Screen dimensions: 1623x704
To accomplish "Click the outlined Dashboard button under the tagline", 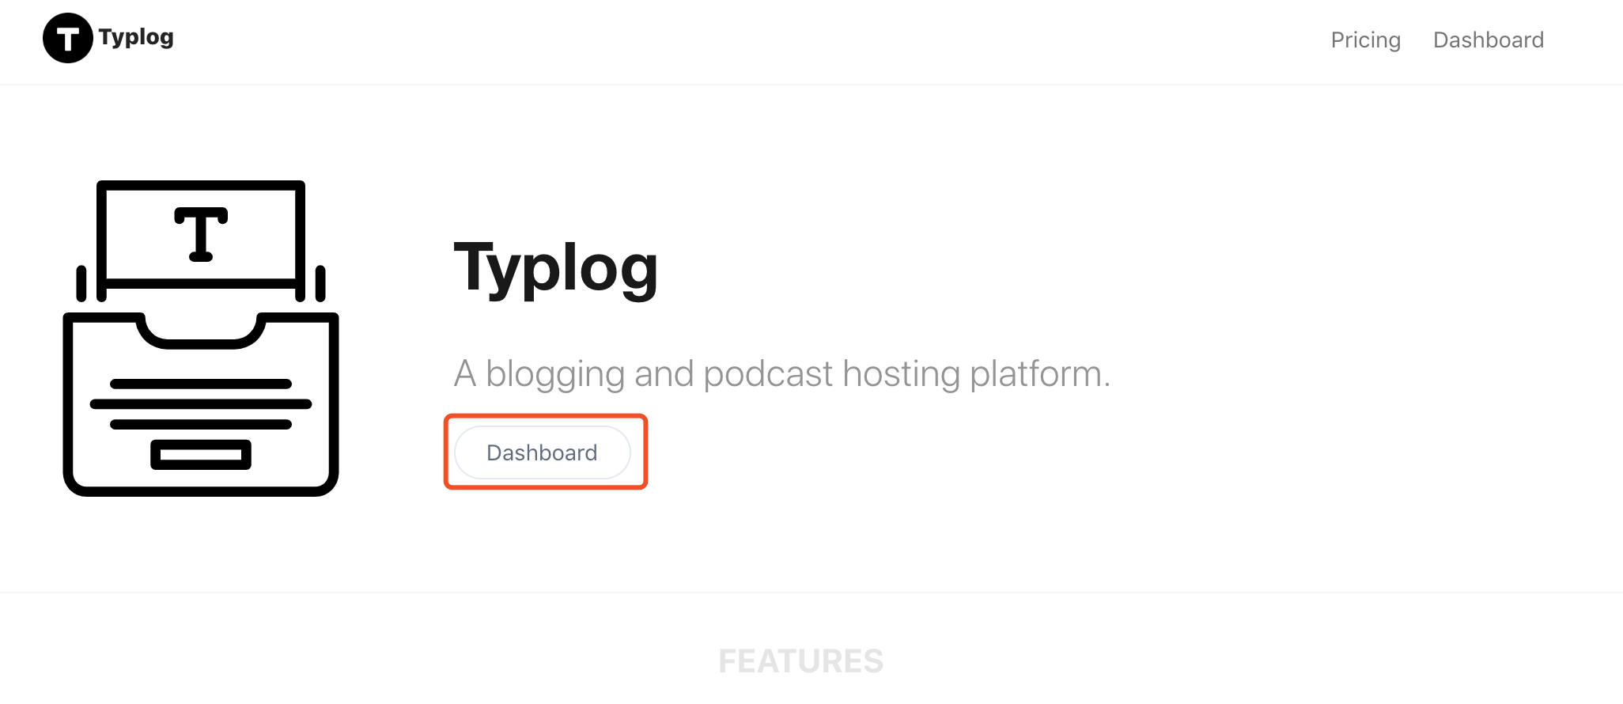I will click(x=543, y=452).
